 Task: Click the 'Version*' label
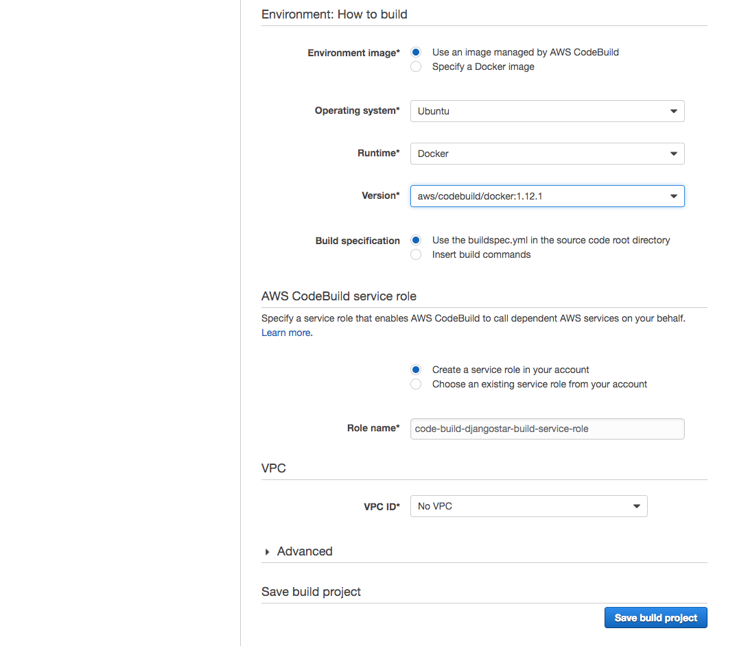click(381, 196)
